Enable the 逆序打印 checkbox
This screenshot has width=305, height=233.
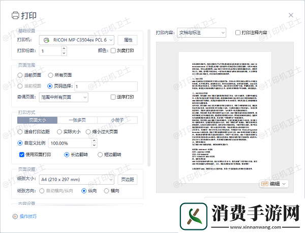pos(113,97)
